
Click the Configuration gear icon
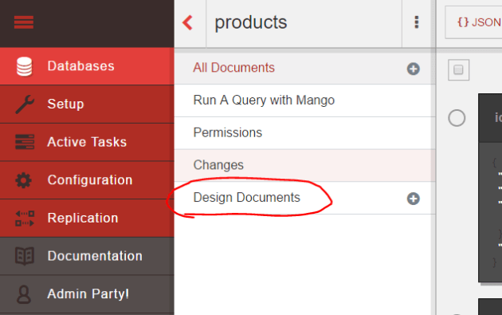[x=23, y=180]
